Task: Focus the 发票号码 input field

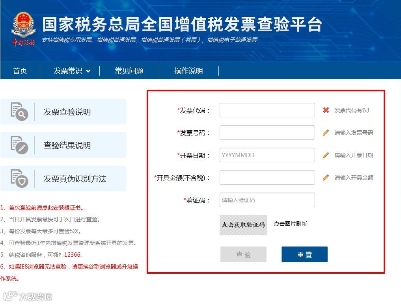Action: [x=267, y=133]
